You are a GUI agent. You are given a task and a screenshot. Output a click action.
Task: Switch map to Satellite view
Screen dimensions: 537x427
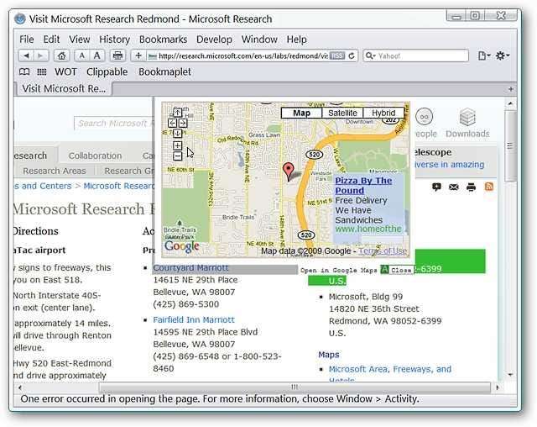pyautogui.click(x=342, y=113)
